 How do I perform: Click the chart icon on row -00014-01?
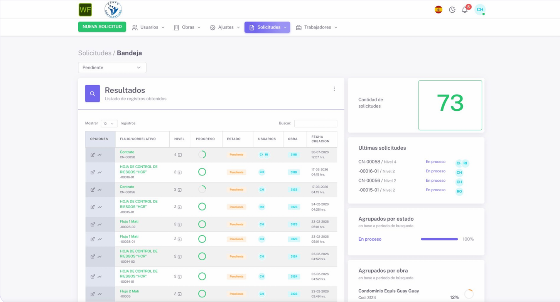pos(100,276)
